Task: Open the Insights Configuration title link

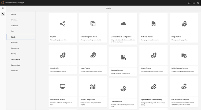Action: click(x=88, y=100)
